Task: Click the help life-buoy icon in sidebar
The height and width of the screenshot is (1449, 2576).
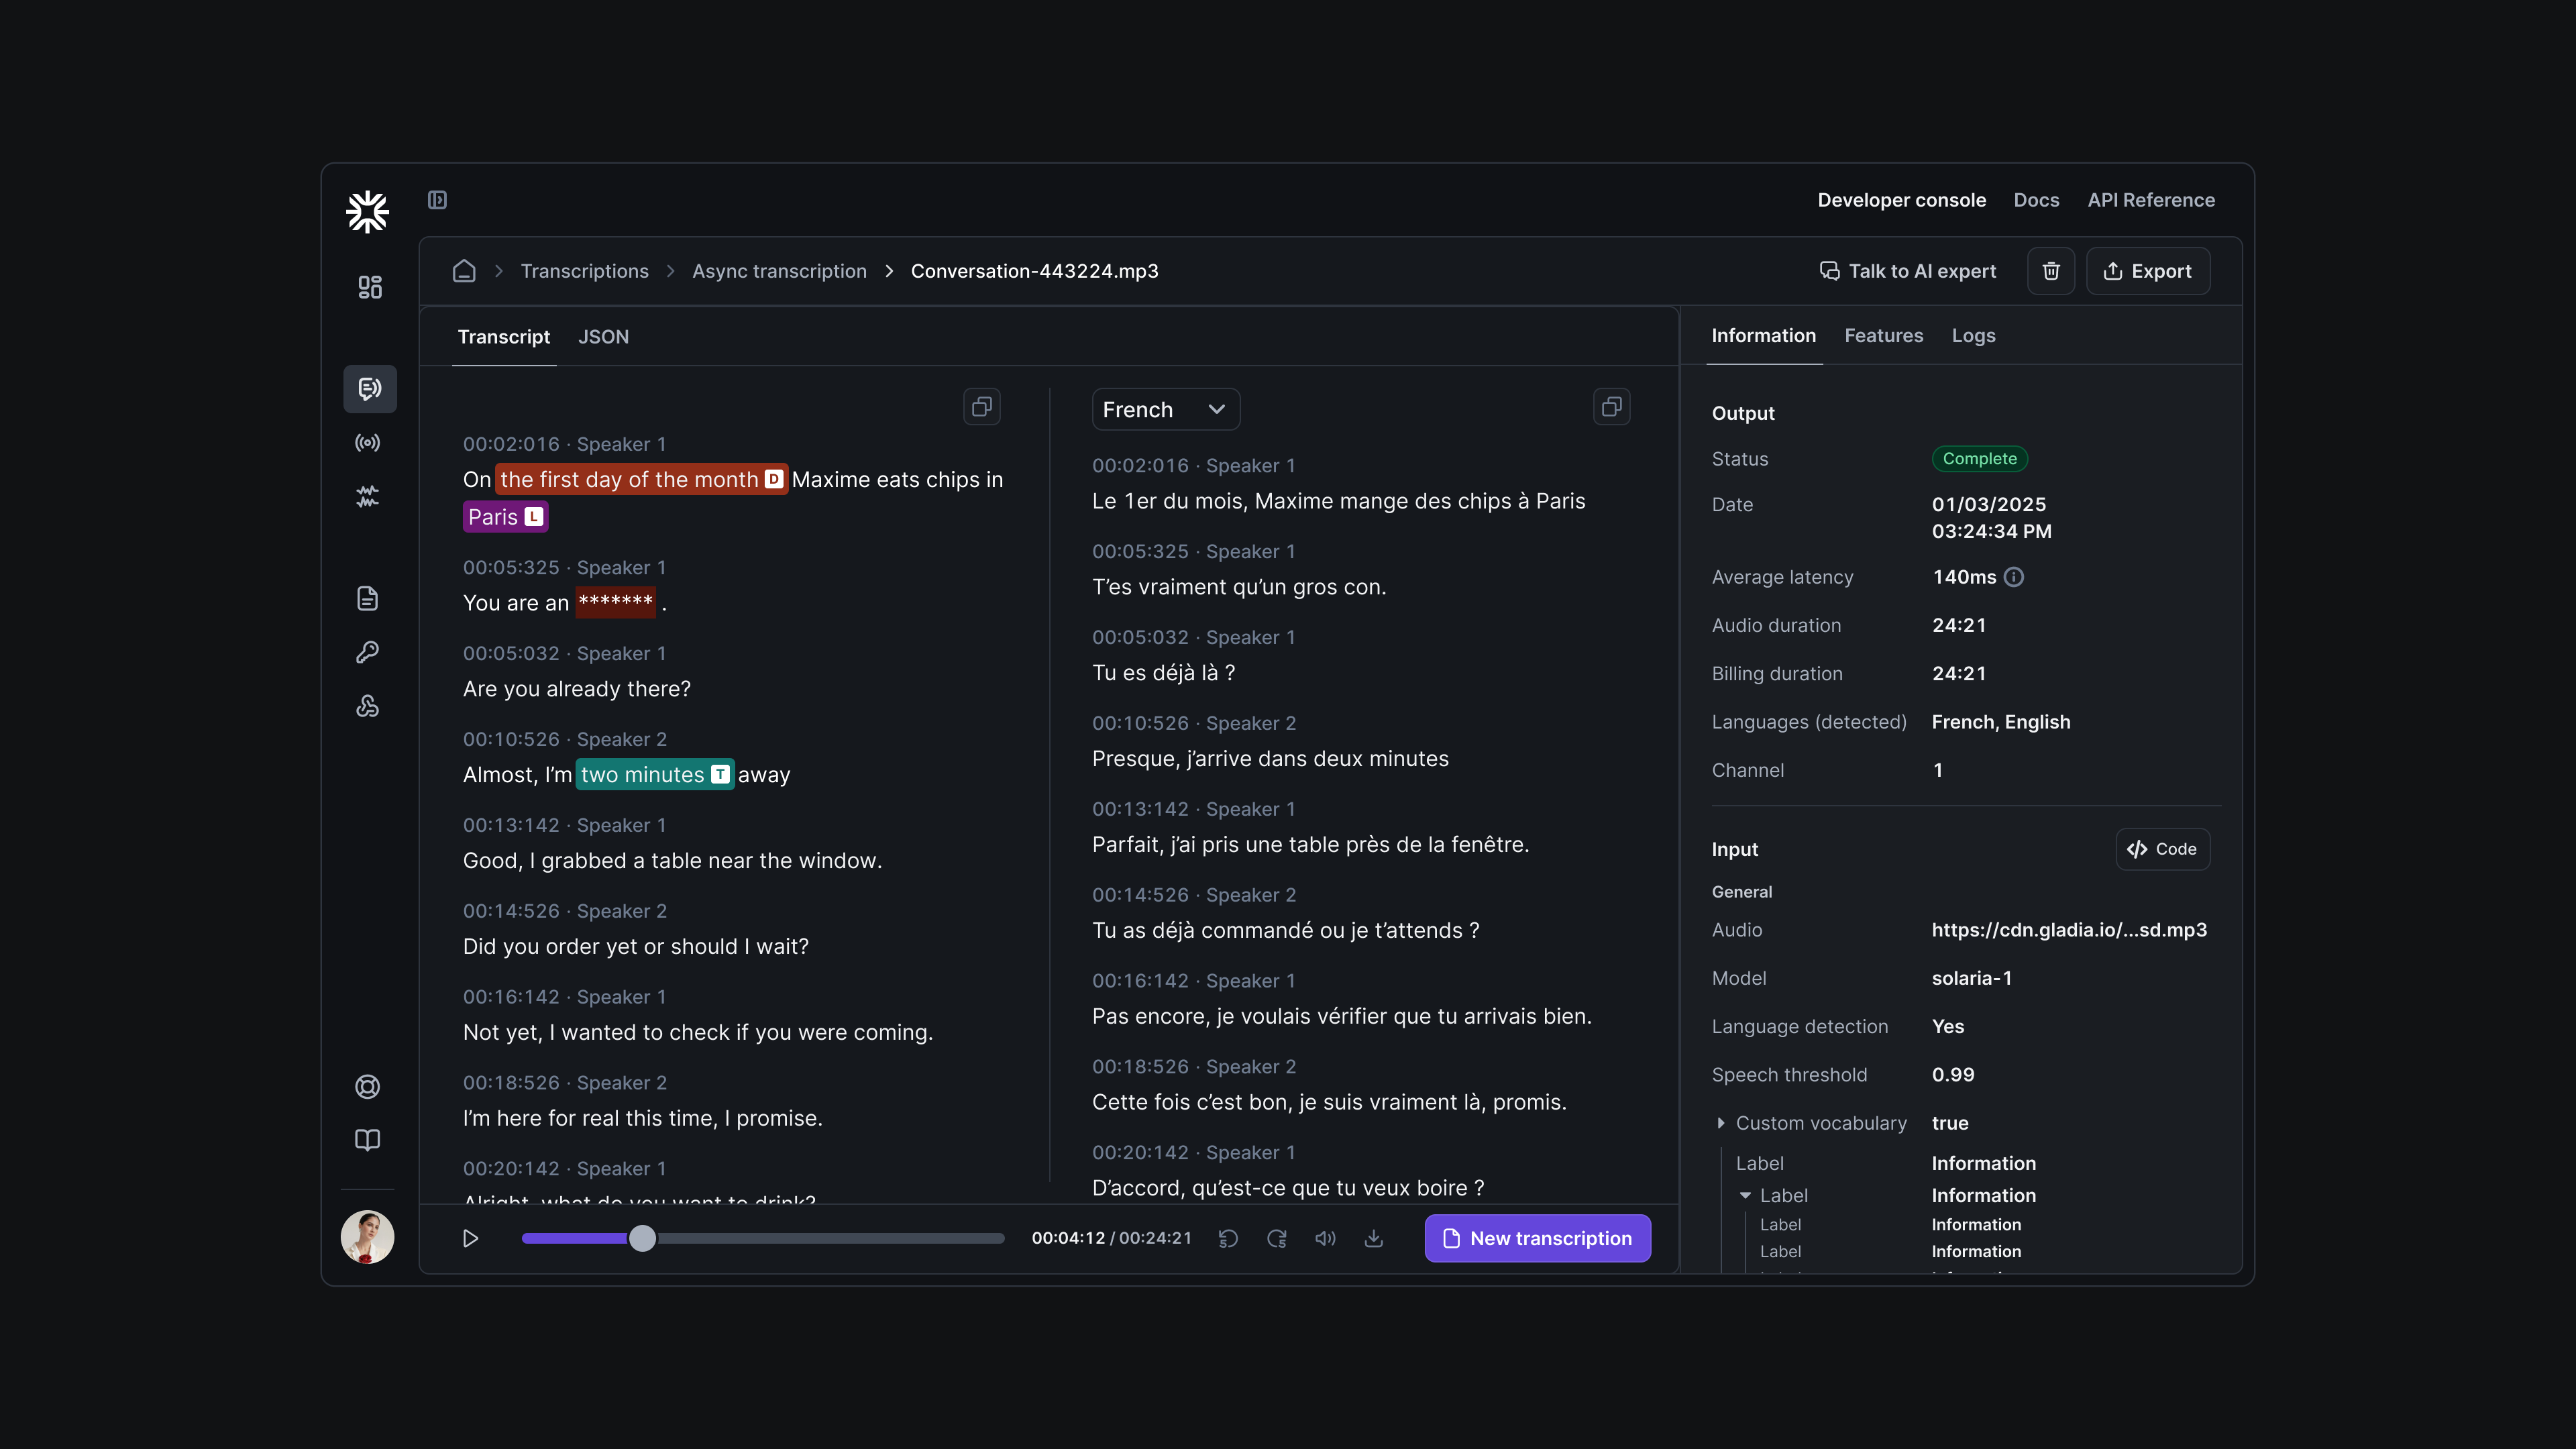Action: click(x=368, y=1087)
